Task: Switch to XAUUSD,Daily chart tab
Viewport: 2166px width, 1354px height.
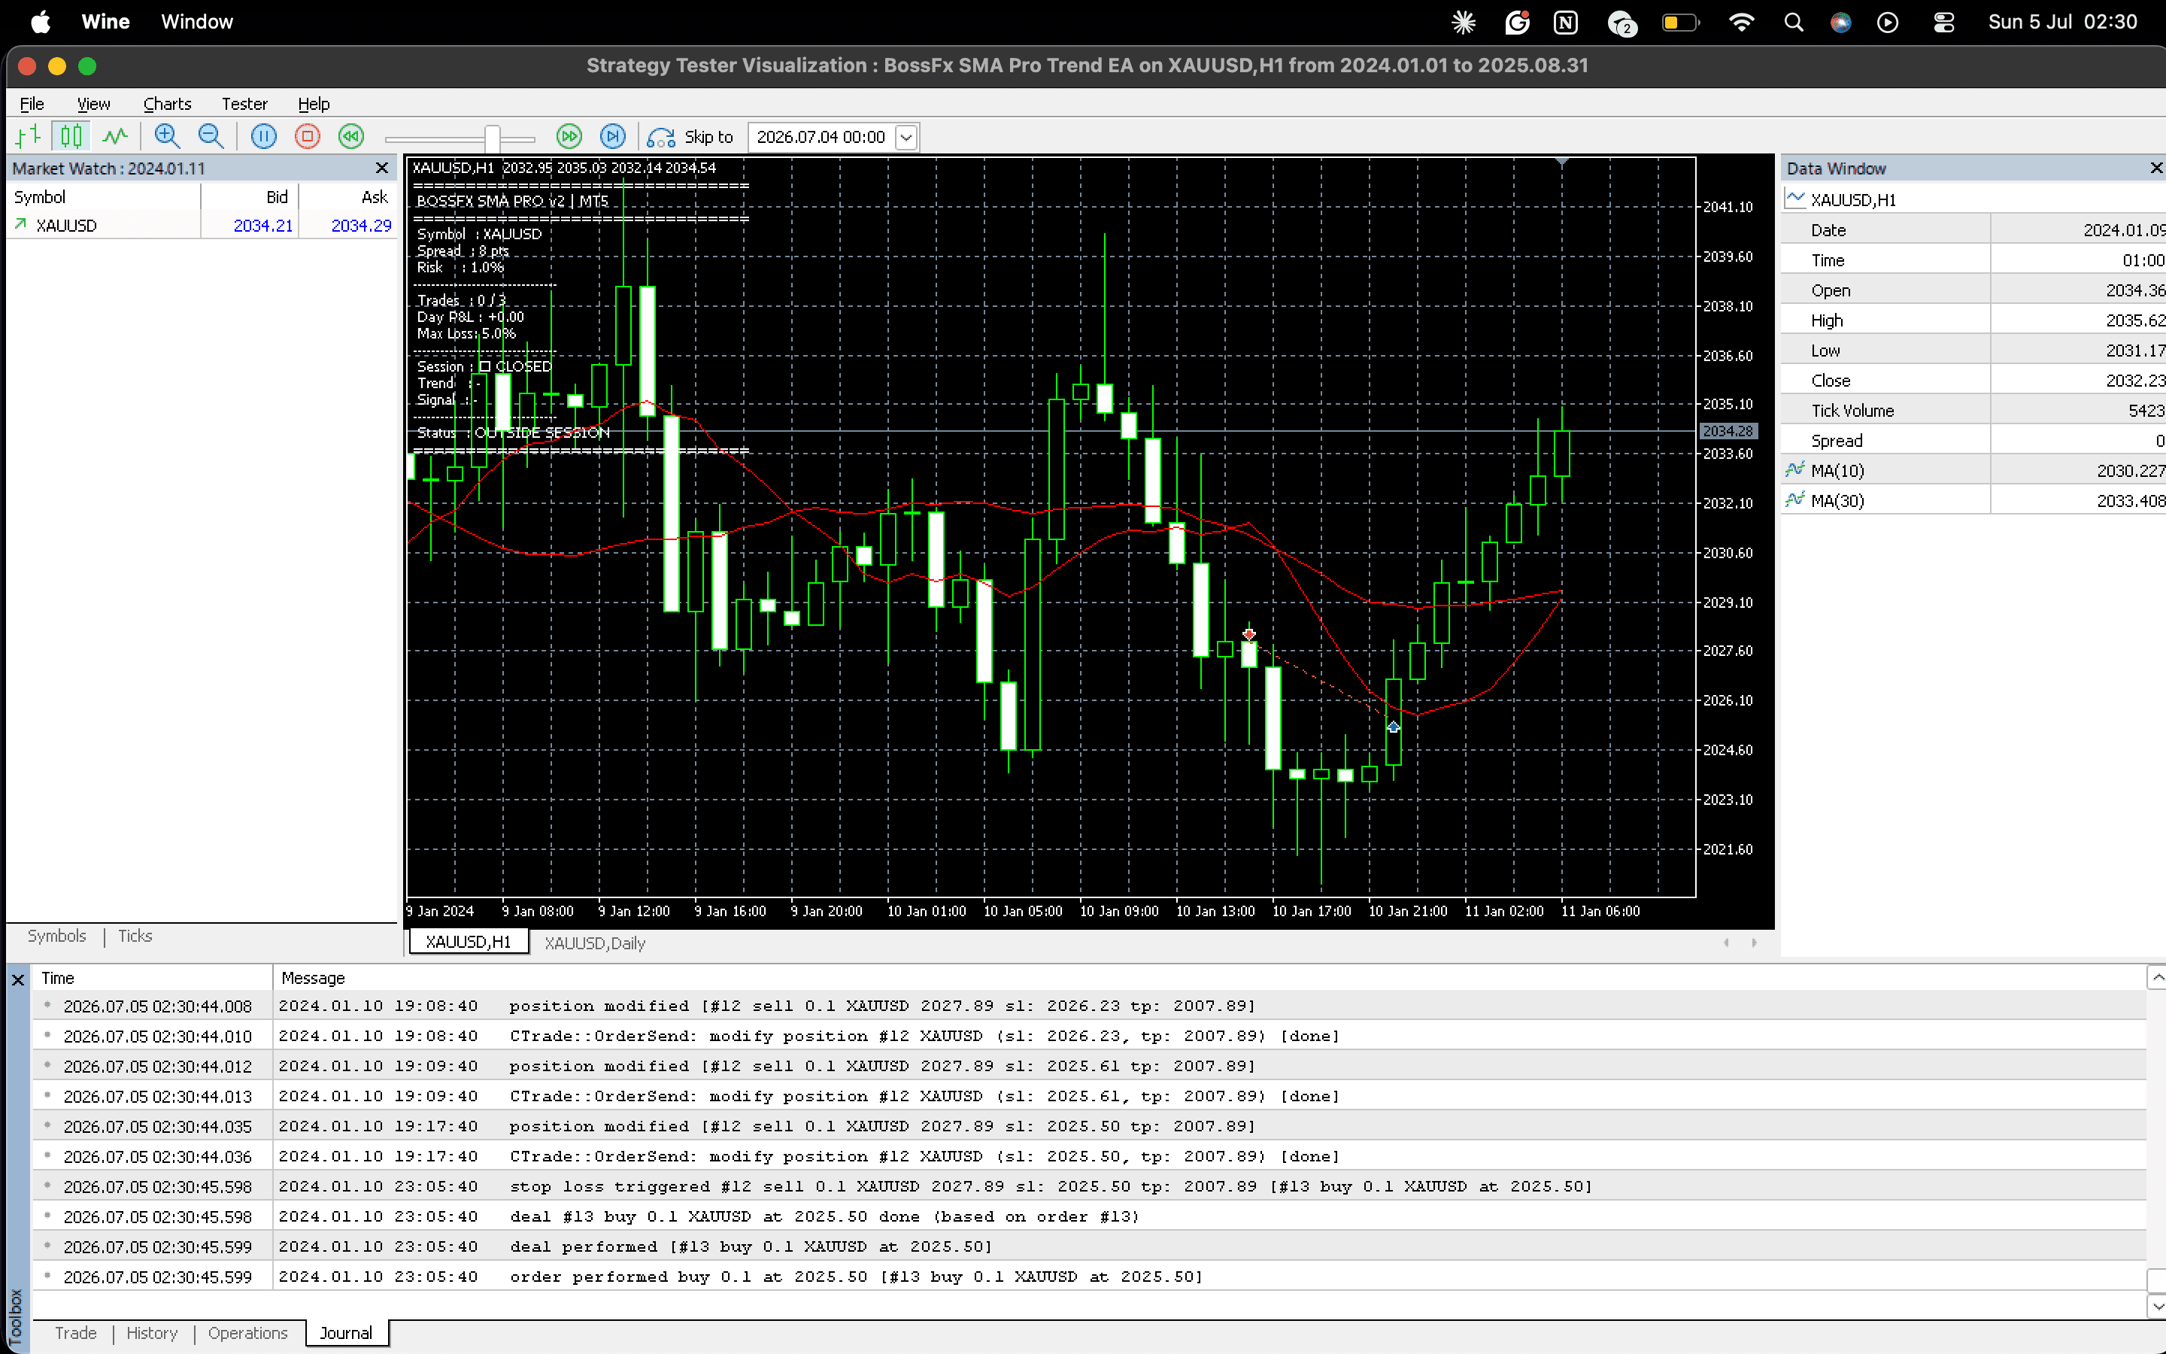Action: click(x=594, y=943)
